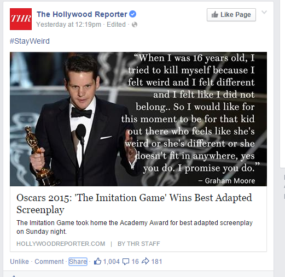Screen dimensions: 285x277
Task: Click the 'BY THR STAFF' byline
Action: (139, 244)
